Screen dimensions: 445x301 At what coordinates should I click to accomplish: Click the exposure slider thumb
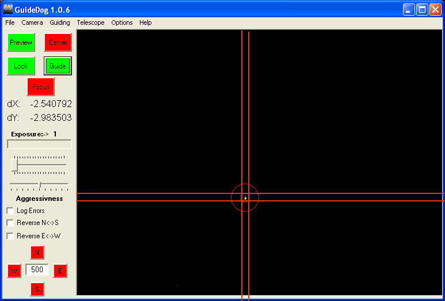coord(14,165)
